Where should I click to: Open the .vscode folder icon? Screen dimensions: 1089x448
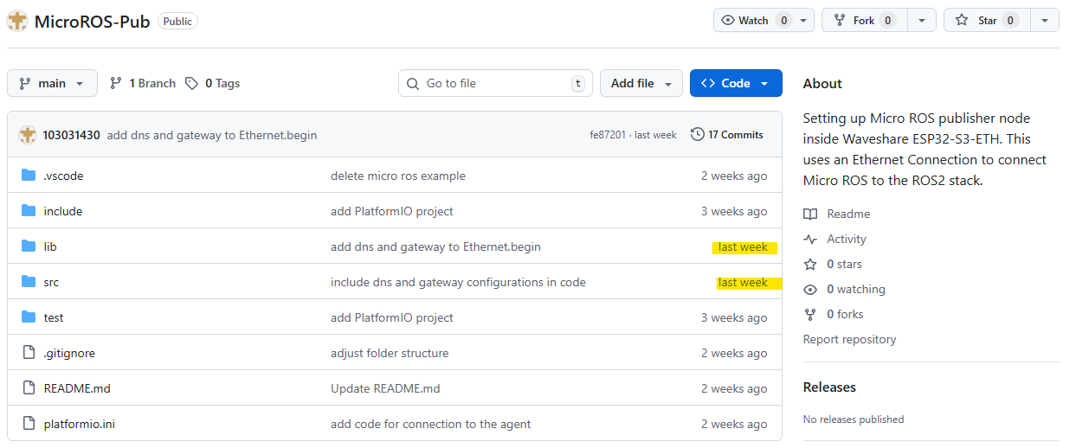(29, 176)
